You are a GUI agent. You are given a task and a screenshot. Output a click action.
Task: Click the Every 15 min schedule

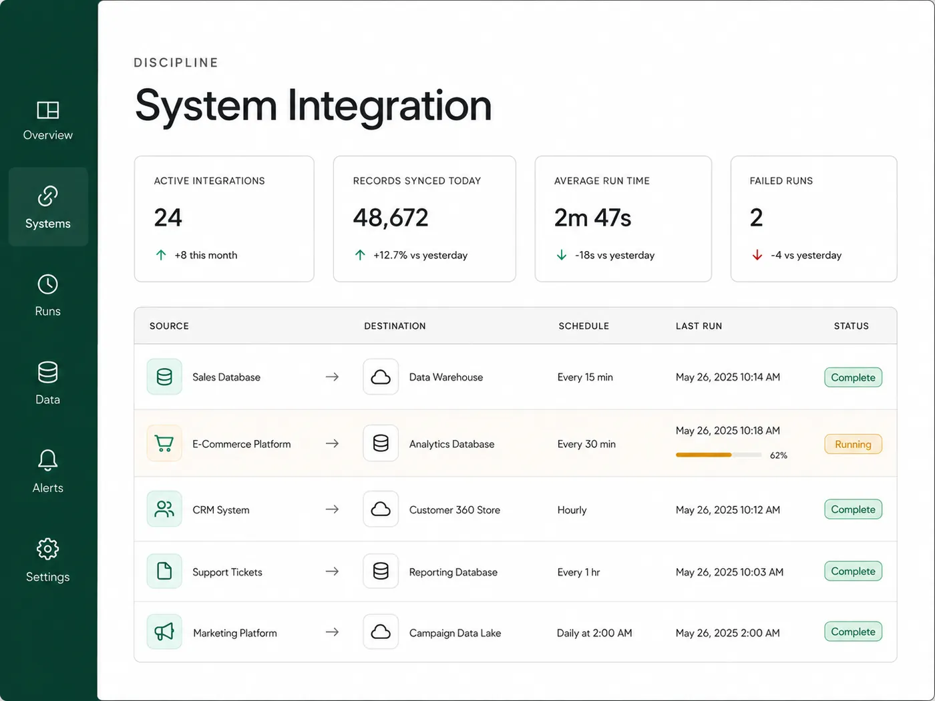click(585, 377)
